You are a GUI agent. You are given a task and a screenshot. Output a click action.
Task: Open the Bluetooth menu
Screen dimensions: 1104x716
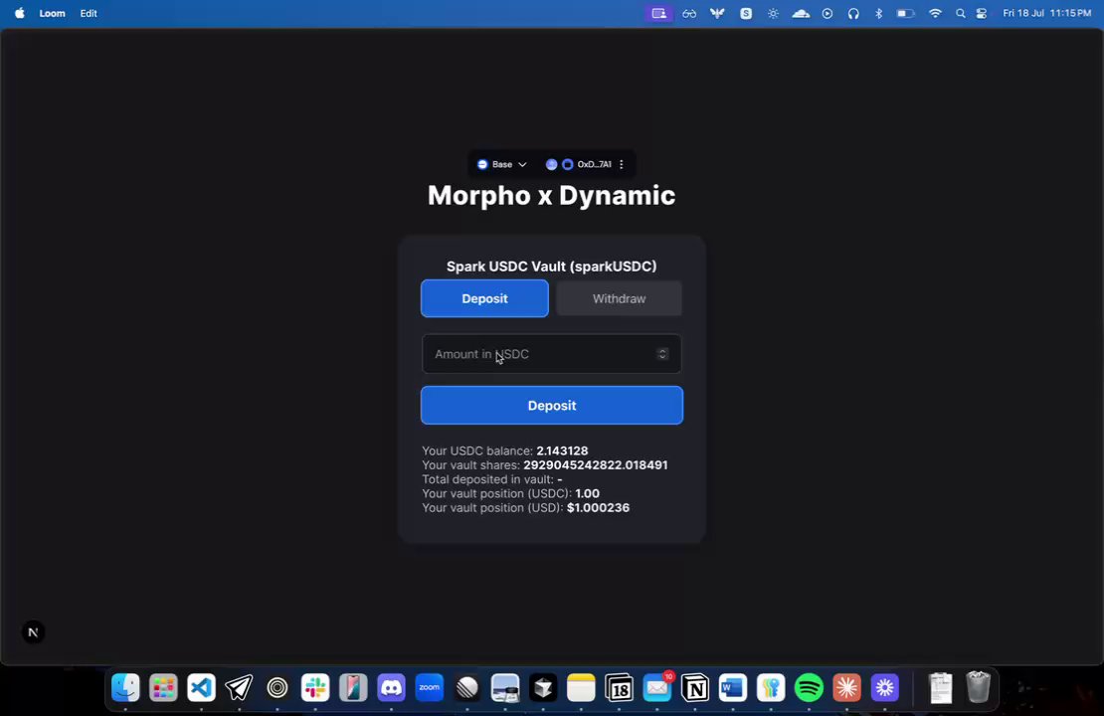(878, 13)
